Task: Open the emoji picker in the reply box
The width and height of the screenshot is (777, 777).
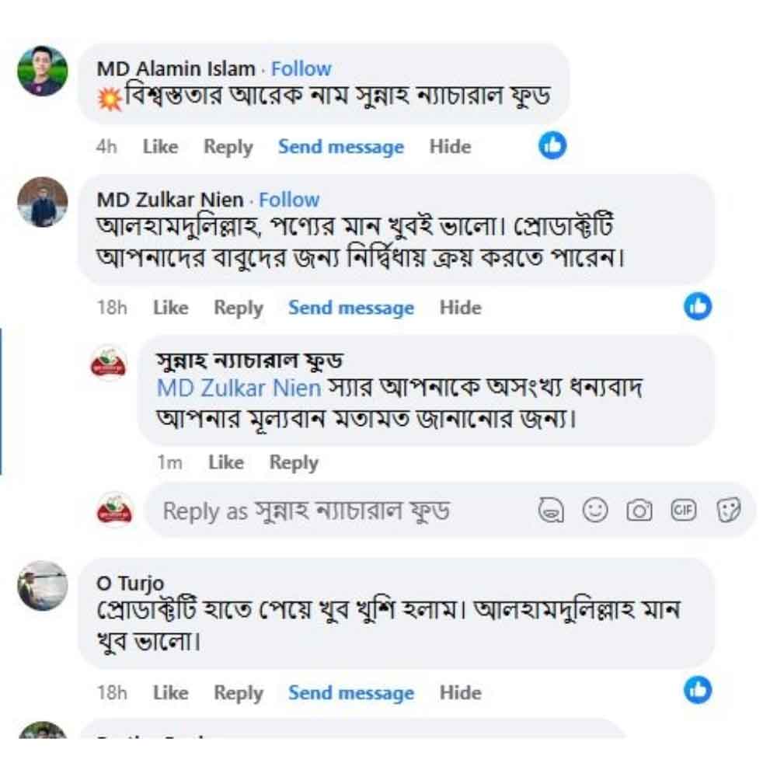Action: [x=594, y=510]
